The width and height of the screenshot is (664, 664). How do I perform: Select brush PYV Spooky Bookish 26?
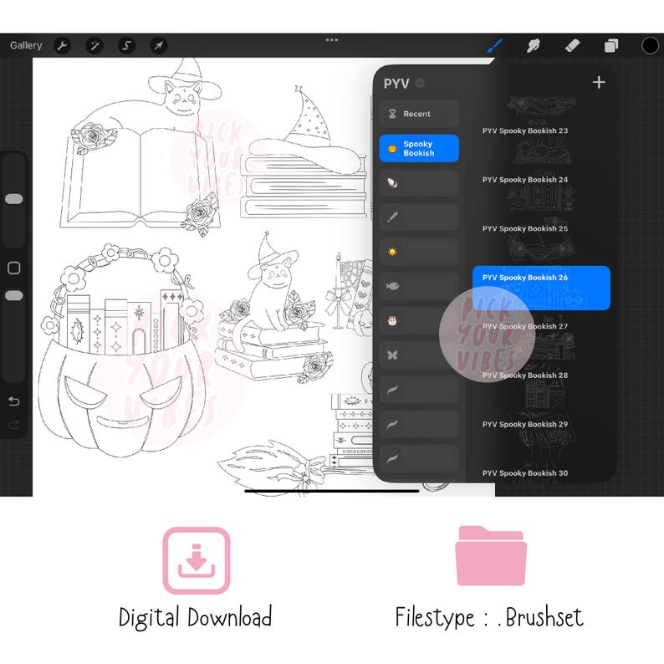point(541,288)
